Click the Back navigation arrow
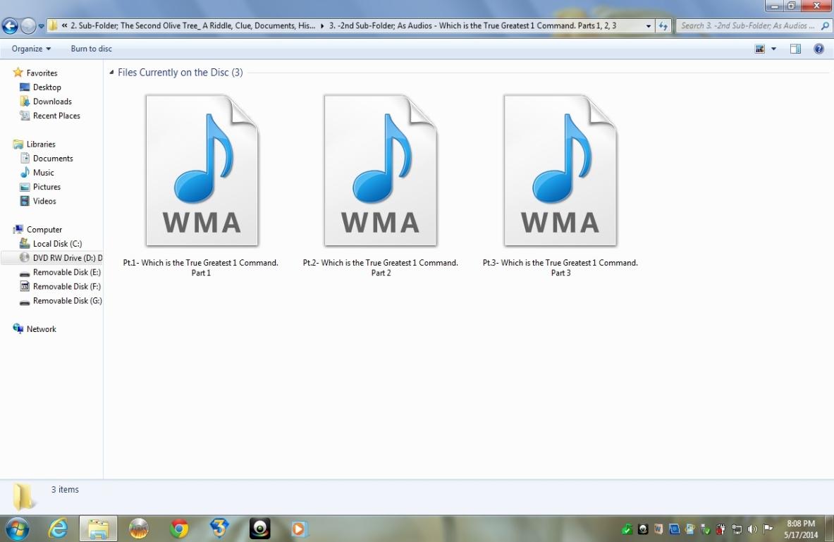The height and width of the screenshot is (542, 834). [x=9, y=25]
